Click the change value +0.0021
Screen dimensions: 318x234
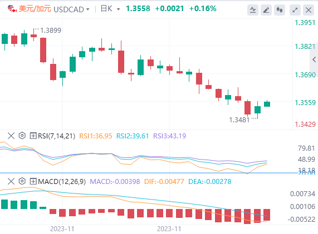tap(169, 9)
